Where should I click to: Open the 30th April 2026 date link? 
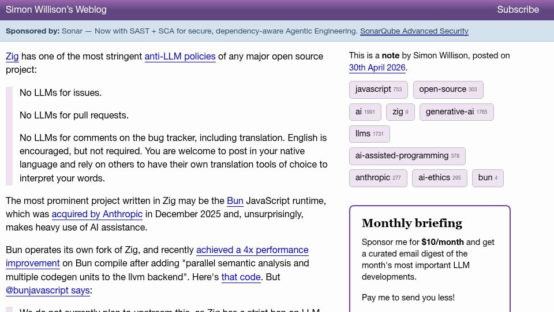click(x=377, y=68)
